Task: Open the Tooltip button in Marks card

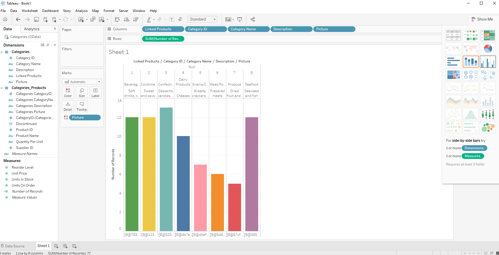Action: pyautogui.click(x=82, y=106)
